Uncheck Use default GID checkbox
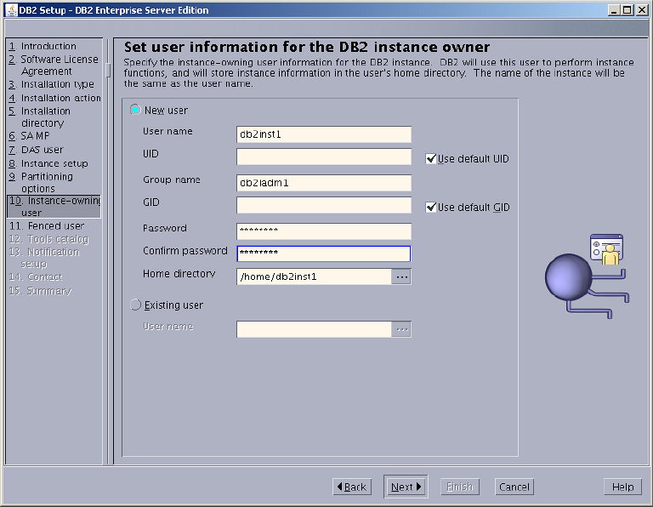Viewport: 653px width, 507px height. (x=430, y=207)
